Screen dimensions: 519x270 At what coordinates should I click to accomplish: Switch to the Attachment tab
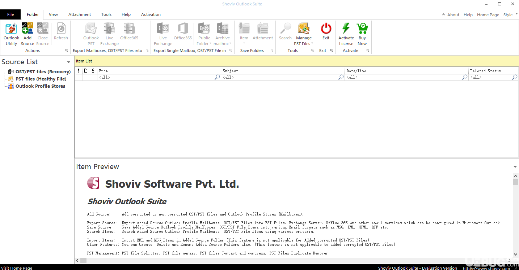pyautogui.click(x=80, y=14)
